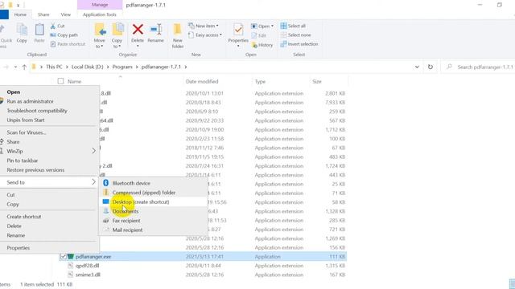Select the qpdf28.dll file
The image size is (515, 289).
tap(87, 266)
